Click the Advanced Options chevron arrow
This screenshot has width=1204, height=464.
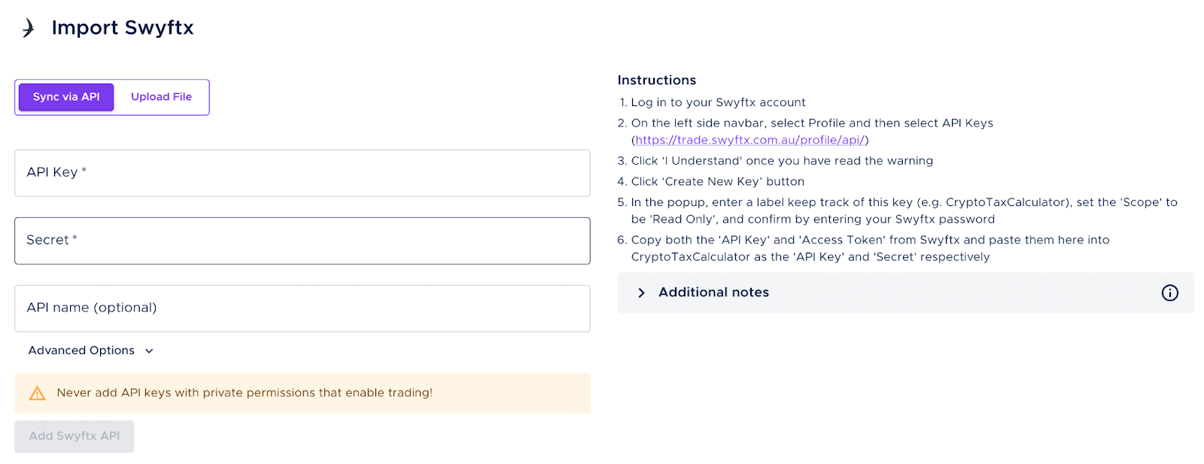[x=149, y=351]
